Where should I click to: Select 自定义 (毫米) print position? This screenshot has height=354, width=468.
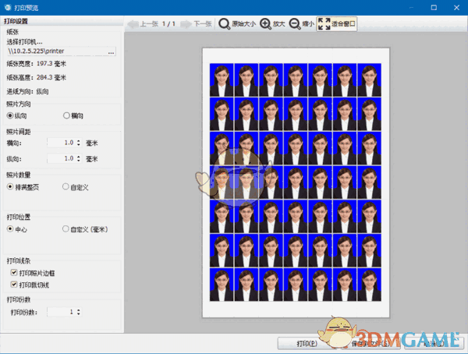tap(66, 229)
